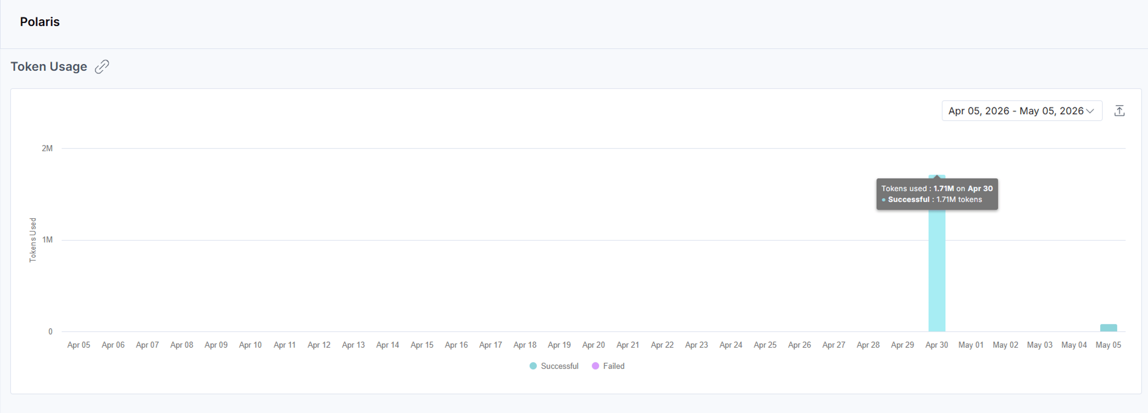Click the May 03 axis label
The height and width of the screenshot is (413, 1148).
pyautogui.click(x=1039, y=345)
